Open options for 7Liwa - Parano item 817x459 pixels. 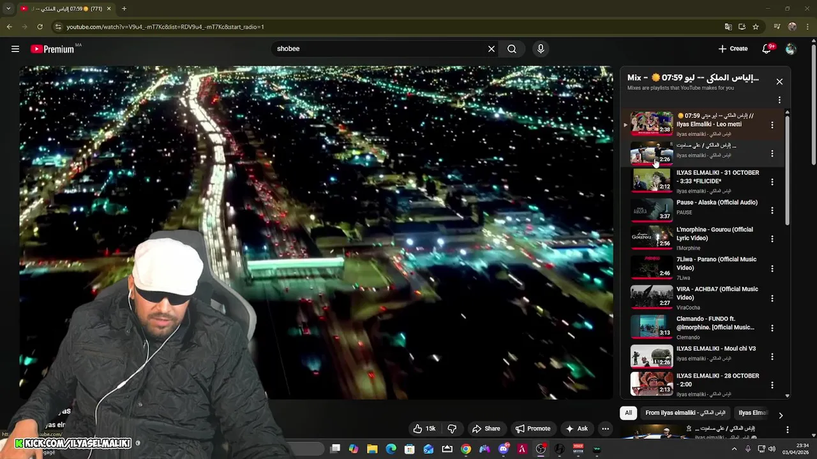(x=772, y=268)
